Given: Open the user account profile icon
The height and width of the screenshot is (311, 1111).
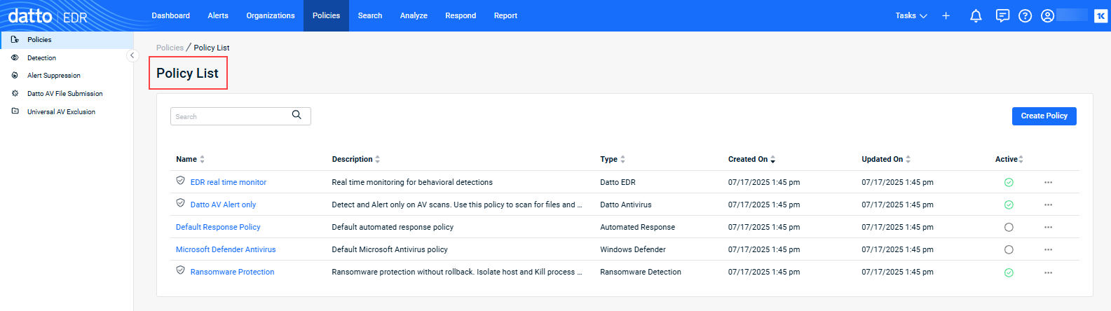Looking at the screenshot, I should 1047,15.
